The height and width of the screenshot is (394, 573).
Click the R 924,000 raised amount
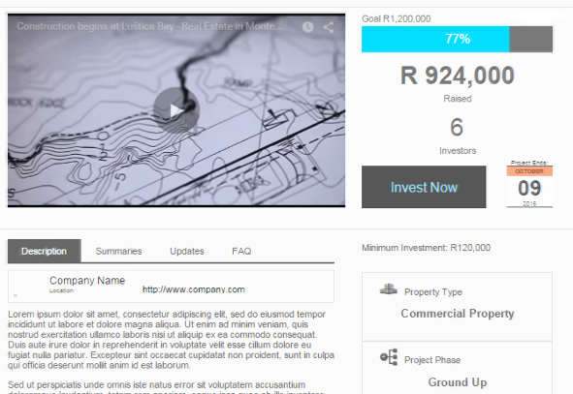[x=458, y=76]
